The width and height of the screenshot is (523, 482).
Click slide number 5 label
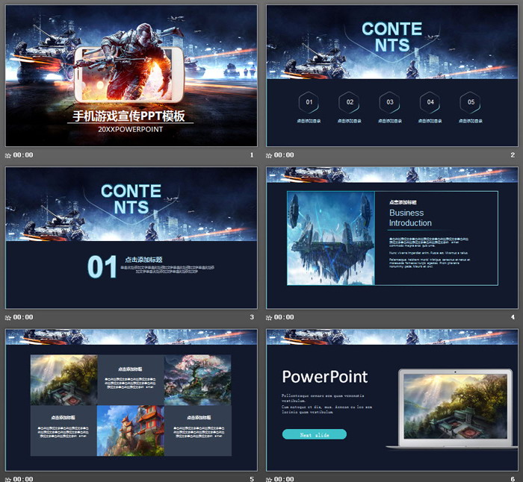(x=252, y=479)
